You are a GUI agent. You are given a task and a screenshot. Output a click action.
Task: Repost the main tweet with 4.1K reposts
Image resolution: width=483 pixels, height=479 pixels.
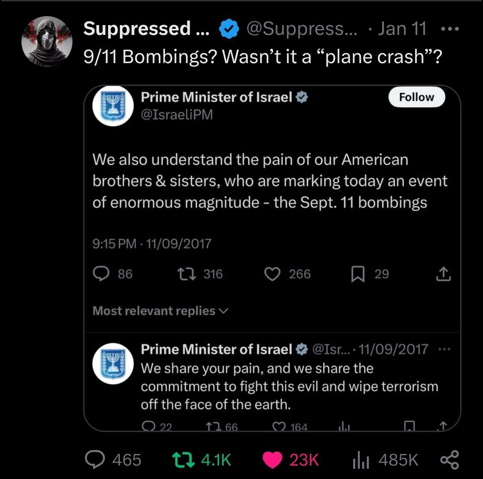(x=182, y=459)
